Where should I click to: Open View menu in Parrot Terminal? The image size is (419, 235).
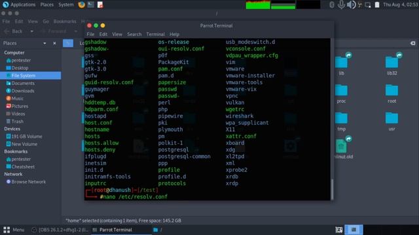(x=117, y=34)
